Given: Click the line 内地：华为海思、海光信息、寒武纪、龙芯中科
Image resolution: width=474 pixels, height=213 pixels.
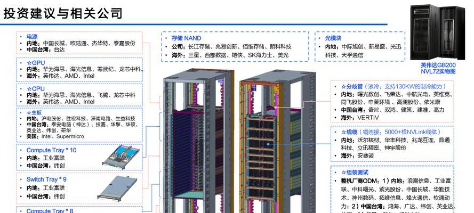Looking at the screenshot, I should 84,69.
